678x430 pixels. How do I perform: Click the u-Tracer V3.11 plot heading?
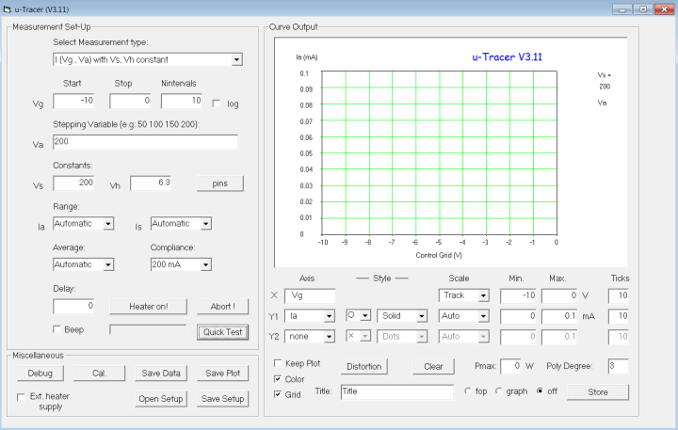507,57
